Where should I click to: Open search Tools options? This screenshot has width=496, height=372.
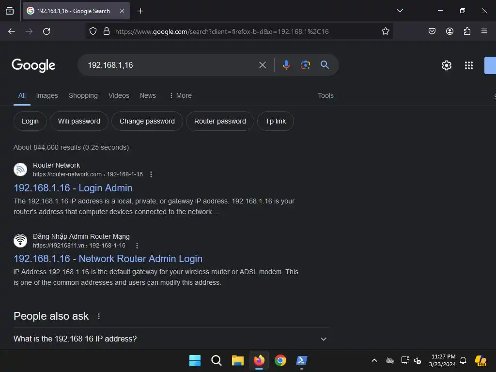click(x=325, y=95)
